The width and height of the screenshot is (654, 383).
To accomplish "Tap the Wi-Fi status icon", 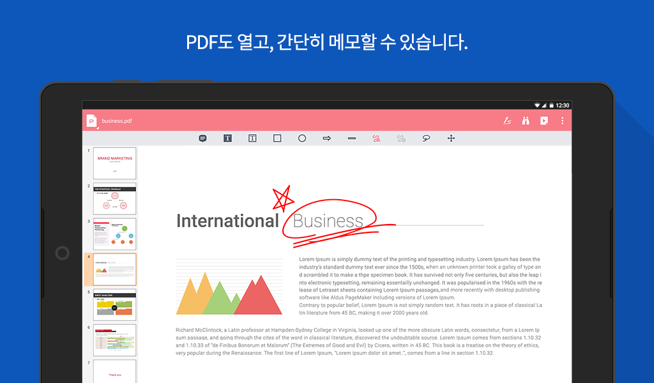I will pos(537,105).
